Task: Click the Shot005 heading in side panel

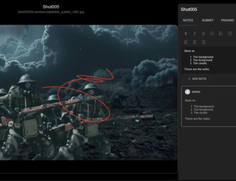Action: coord(189,10)
